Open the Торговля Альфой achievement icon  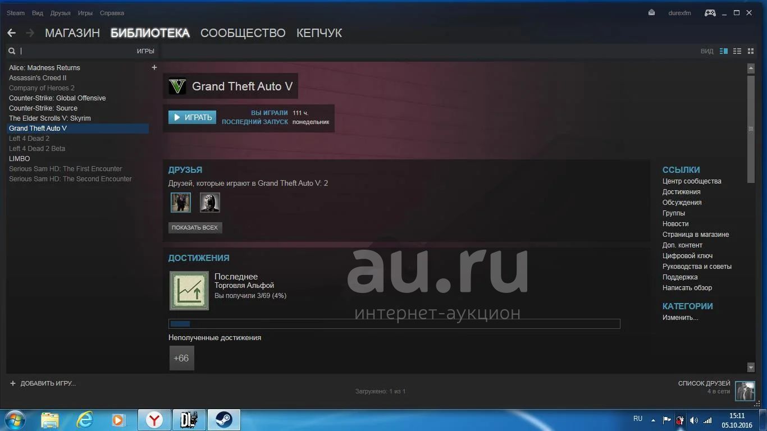189,291
